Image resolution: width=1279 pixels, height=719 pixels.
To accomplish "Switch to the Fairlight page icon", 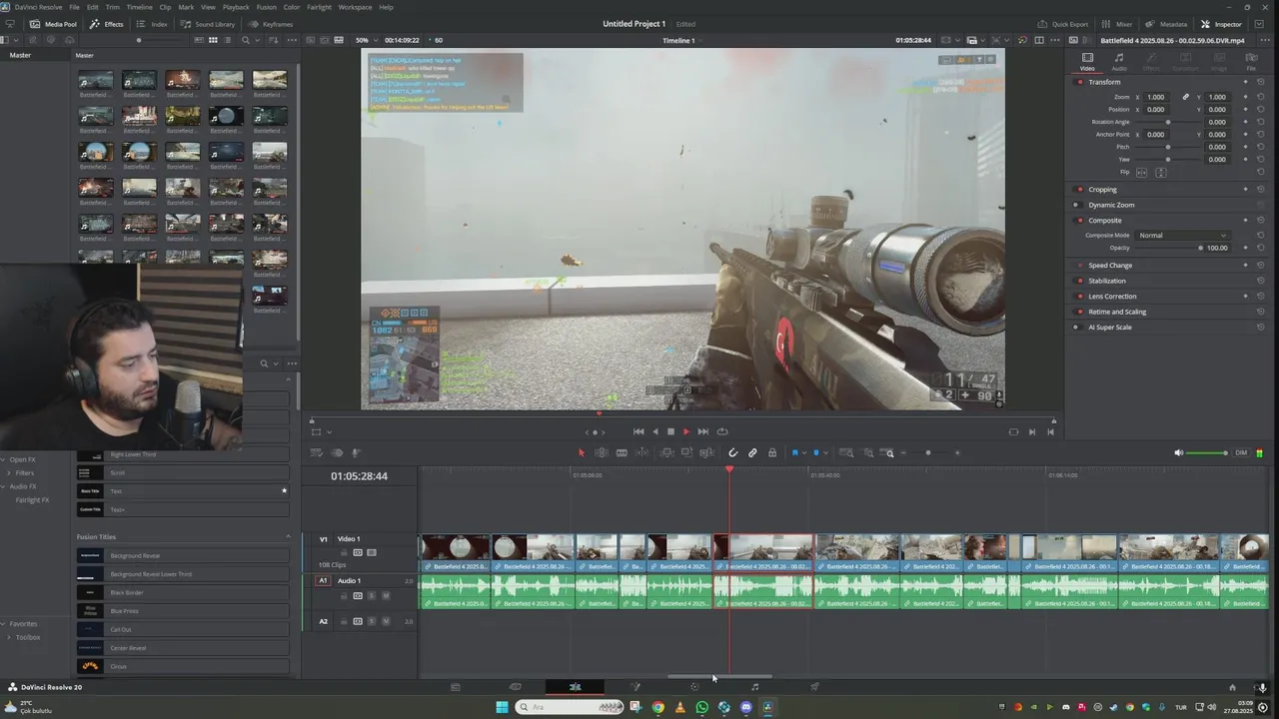I will [754, 687].
